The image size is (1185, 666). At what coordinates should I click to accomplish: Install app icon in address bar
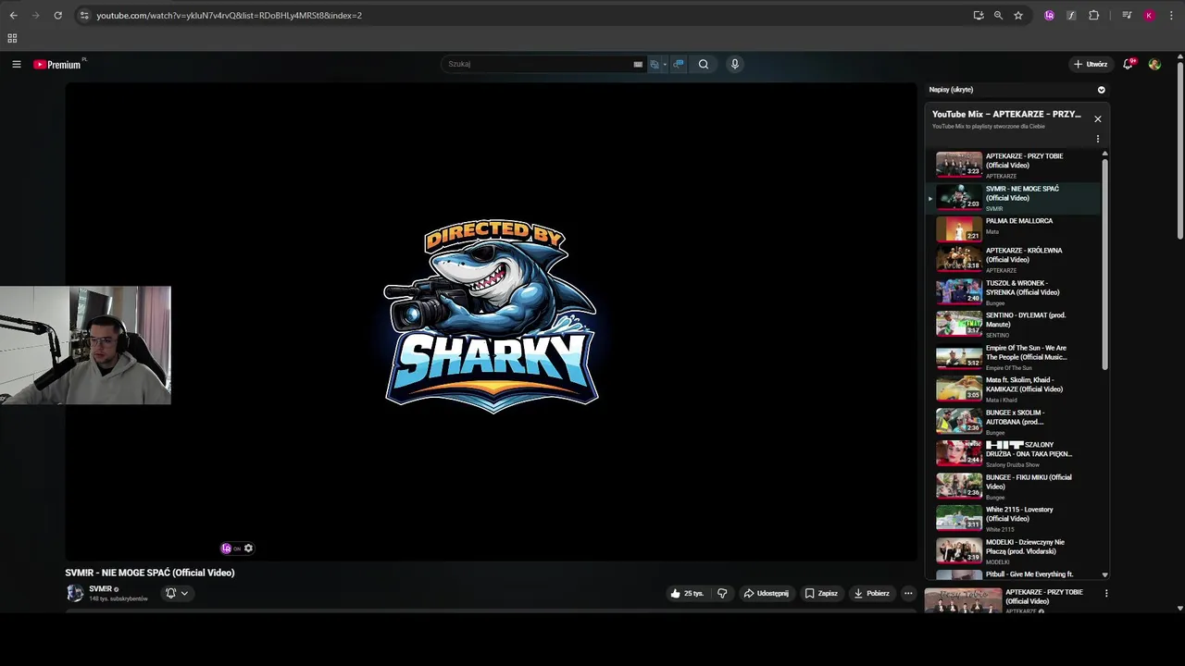pos(979,15)
